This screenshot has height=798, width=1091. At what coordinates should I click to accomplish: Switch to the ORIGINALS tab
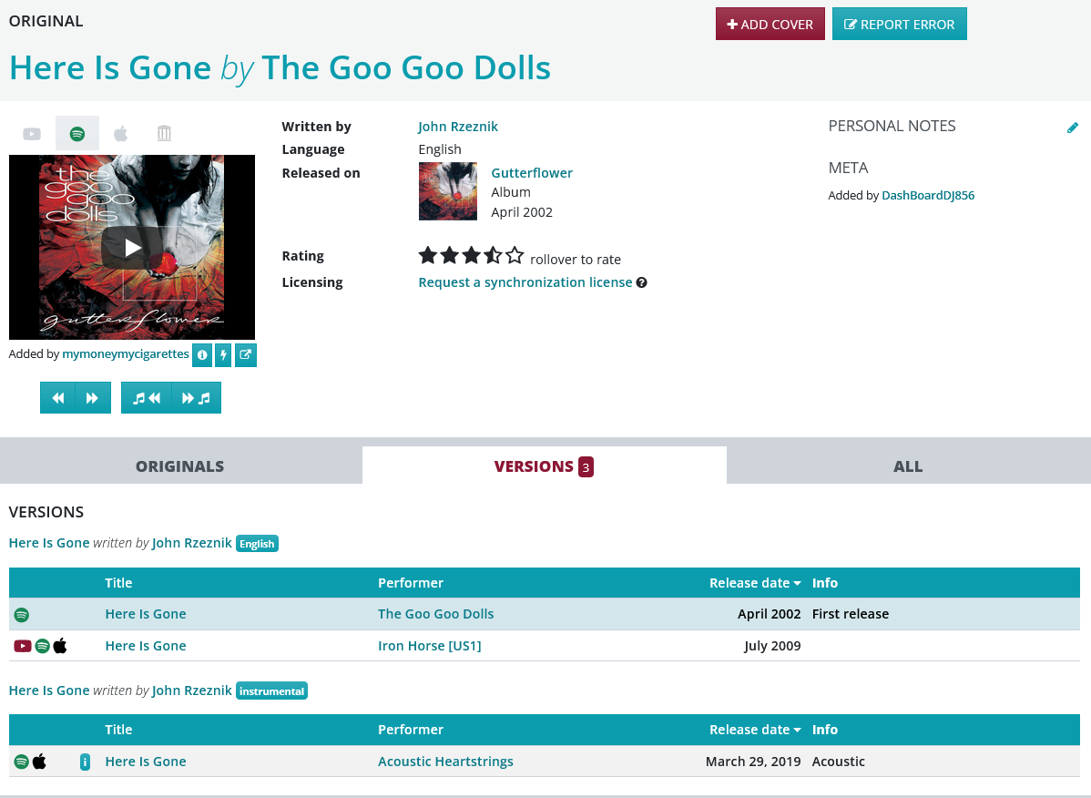179,465
